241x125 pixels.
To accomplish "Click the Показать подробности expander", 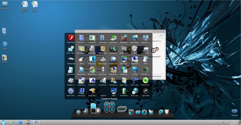I will (89, 77).
